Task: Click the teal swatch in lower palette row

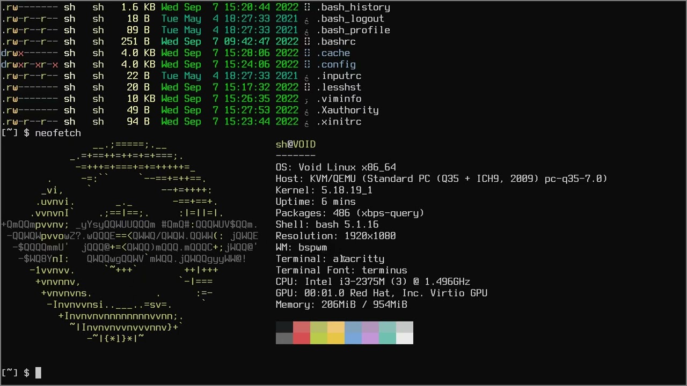Action: (x=388, y=338)
